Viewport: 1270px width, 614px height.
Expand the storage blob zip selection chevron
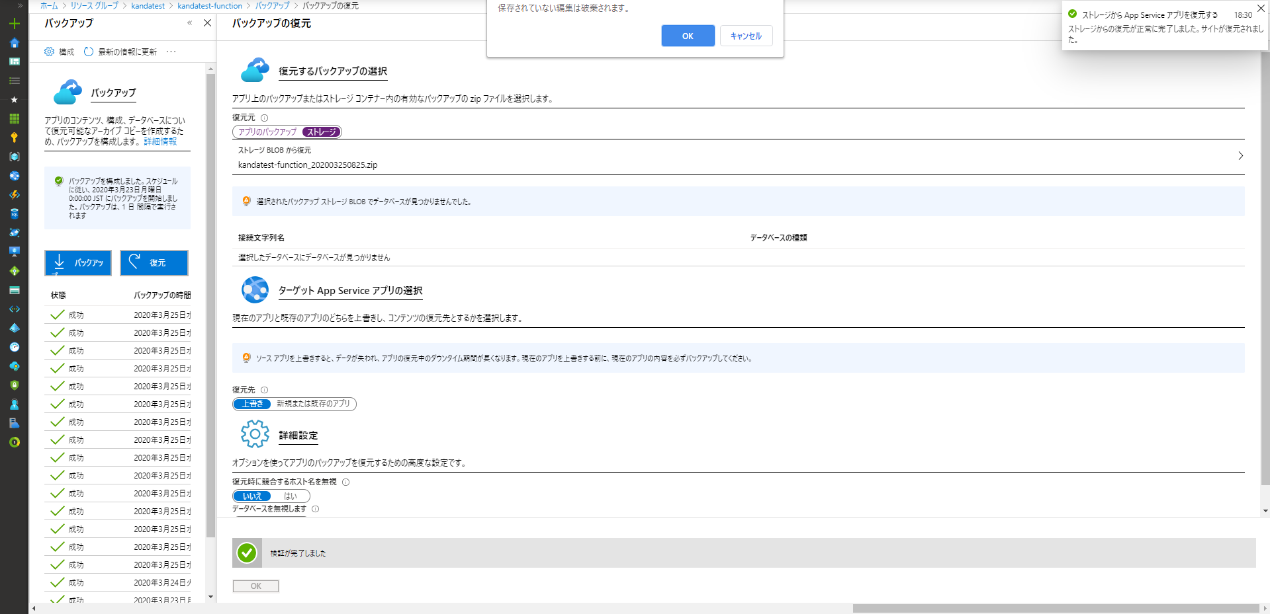(x=1240, y=156)
